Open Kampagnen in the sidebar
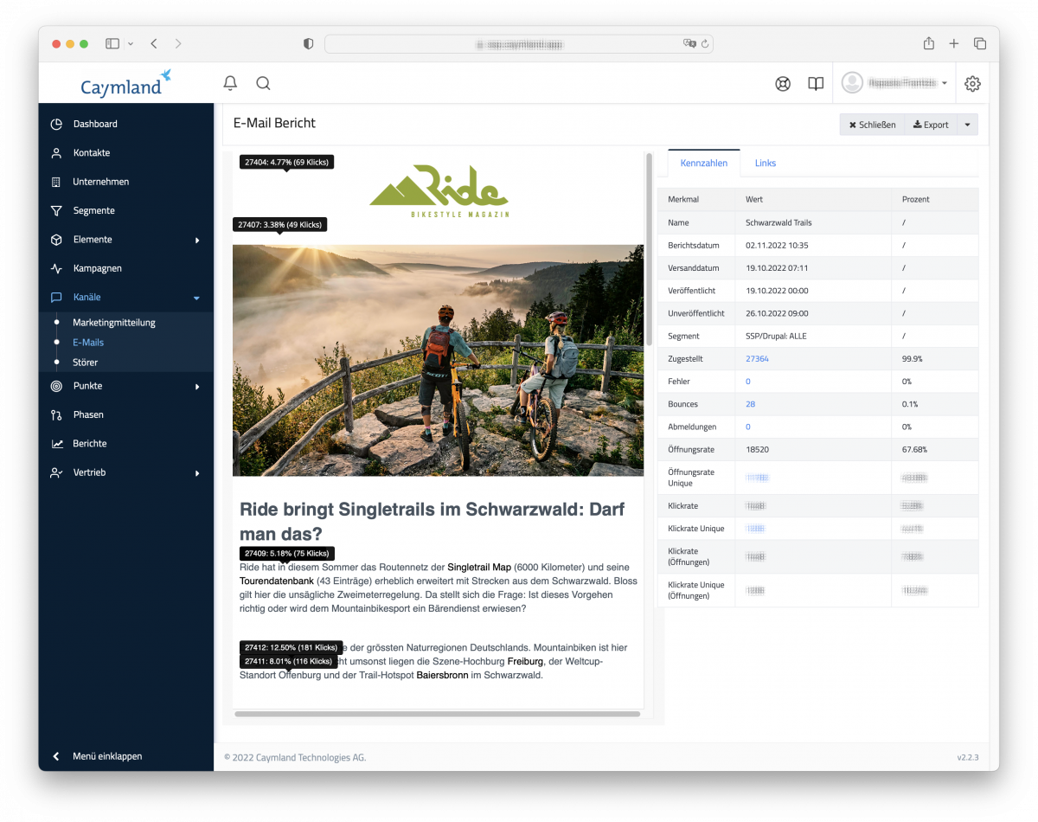The image size is (1038, 822). pyautogui.click(x=97, y=268)
